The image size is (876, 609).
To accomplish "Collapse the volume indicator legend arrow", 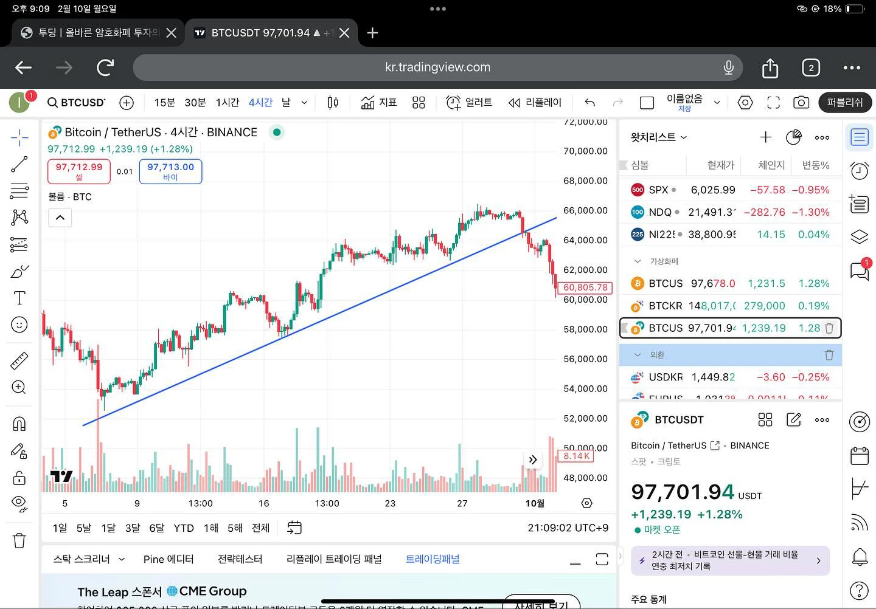I will coord(60,218).
